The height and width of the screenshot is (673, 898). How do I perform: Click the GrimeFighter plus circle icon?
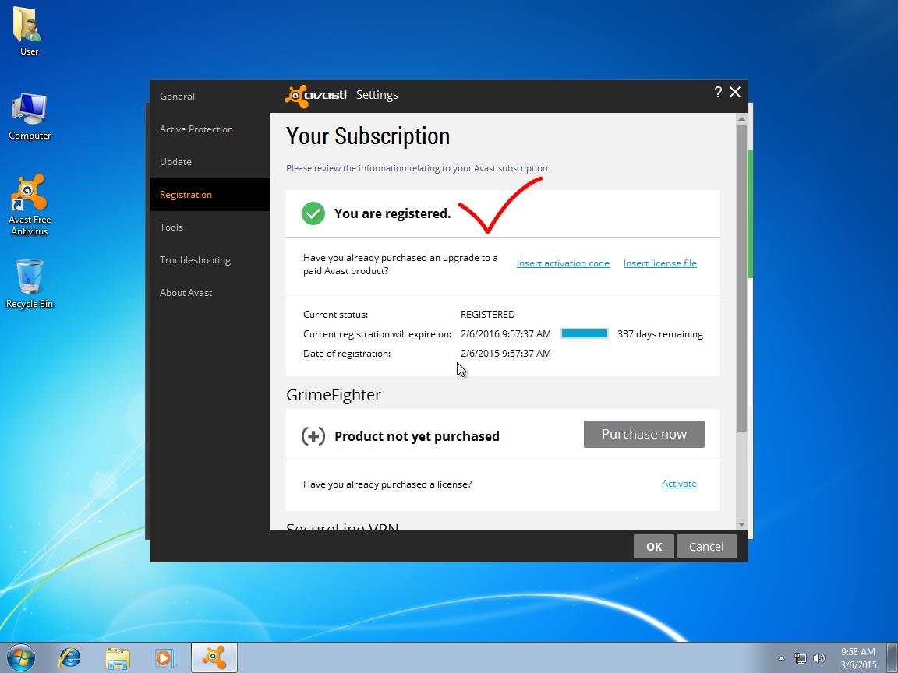pos(313,436)
